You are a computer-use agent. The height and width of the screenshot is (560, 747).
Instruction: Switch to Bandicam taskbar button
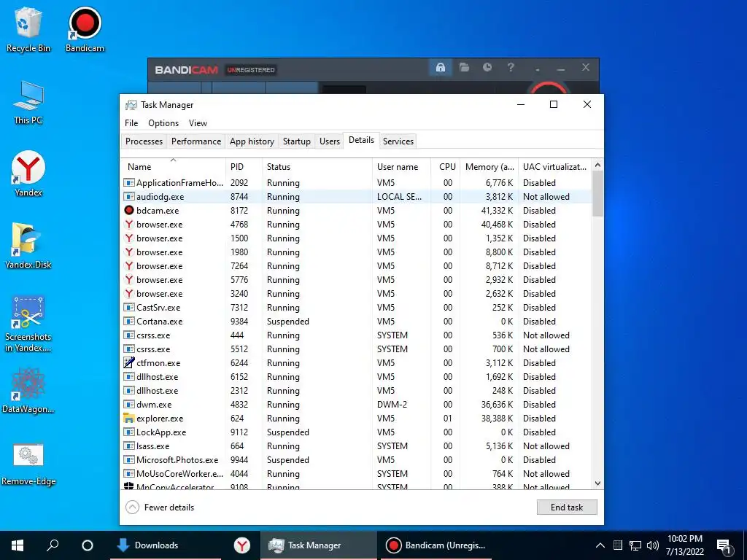click(436, 545)
